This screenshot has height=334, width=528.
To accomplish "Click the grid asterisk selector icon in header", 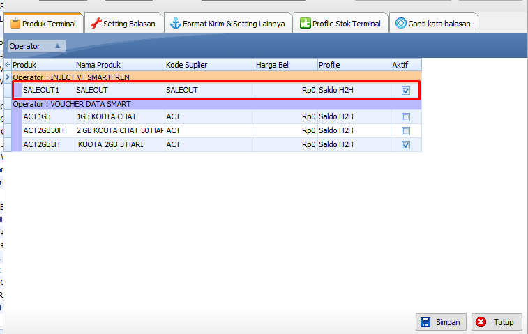I will pyautogui.click(x=8, y=64).
